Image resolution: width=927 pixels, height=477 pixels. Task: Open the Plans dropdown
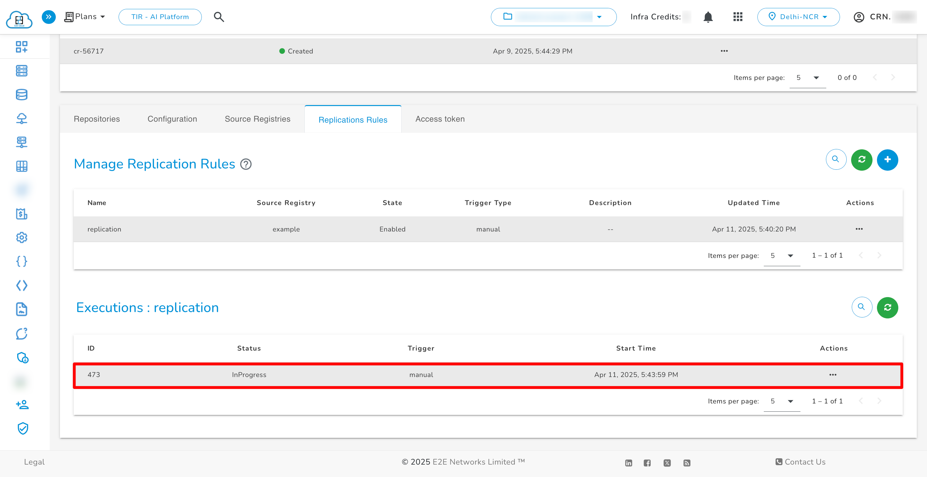pos(85,17)
